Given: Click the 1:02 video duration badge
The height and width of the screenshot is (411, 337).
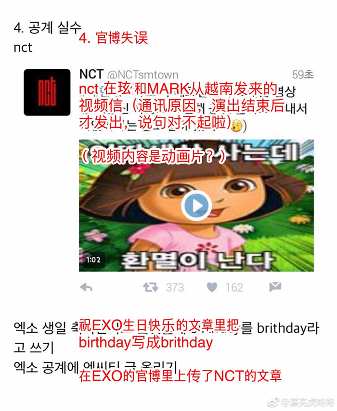Looking at the screenshot, I should coord(93,260).
